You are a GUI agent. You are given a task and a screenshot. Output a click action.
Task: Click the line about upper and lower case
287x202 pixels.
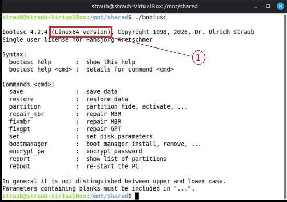tap(114, 181)
